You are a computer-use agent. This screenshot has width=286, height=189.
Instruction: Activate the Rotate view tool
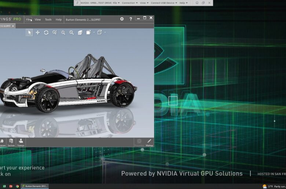(x=46, y=33)
